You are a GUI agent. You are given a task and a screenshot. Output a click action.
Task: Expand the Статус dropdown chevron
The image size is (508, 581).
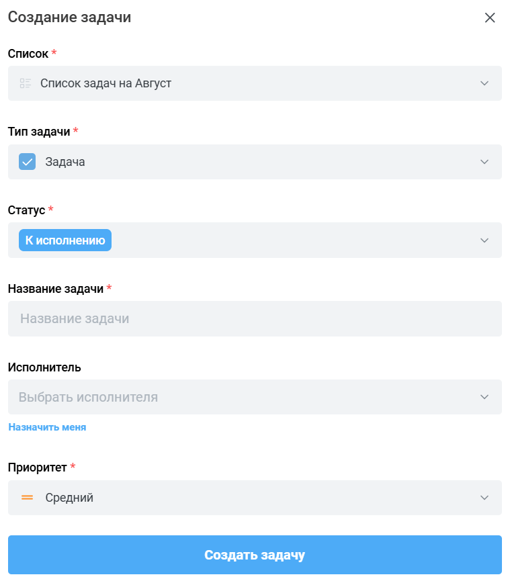pyautogui.click(x=484, y=240)
